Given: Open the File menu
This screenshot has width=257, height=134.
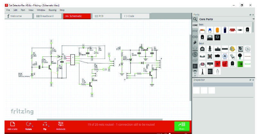Looking at the screenshot, I should (x=8, y=10).
